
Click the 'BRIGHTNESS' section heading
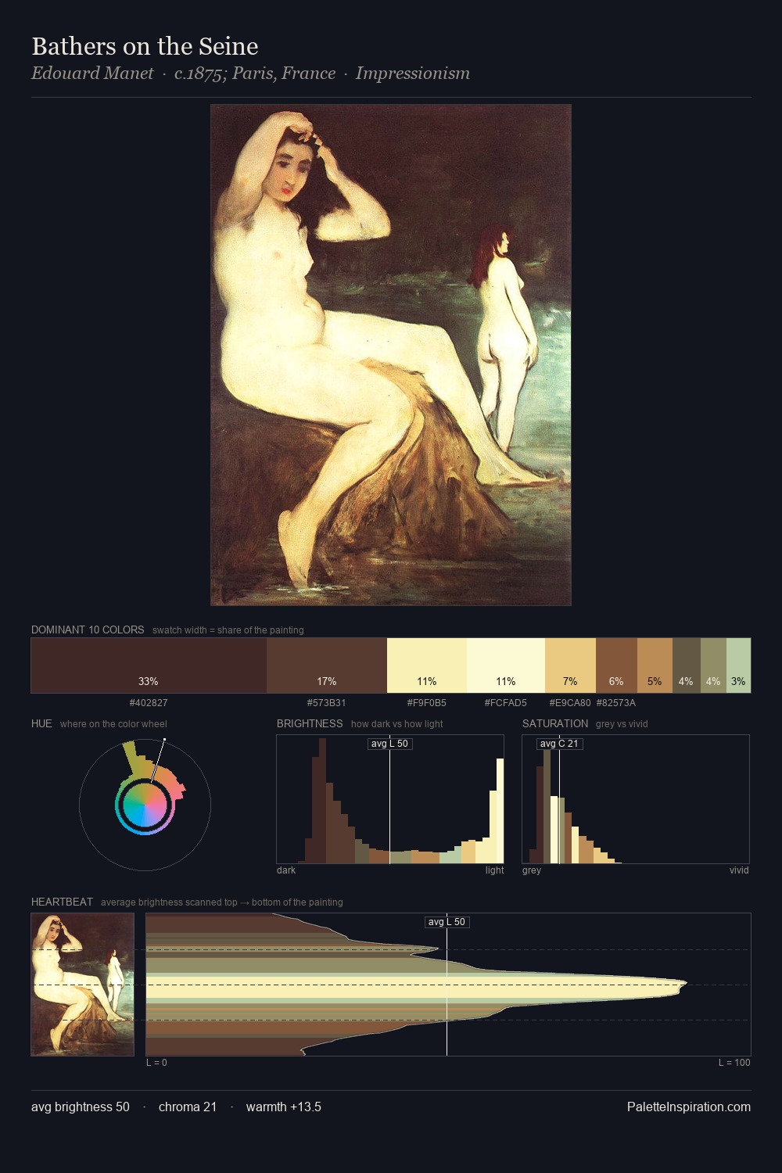pyautogui.click(x=310, y=723)
